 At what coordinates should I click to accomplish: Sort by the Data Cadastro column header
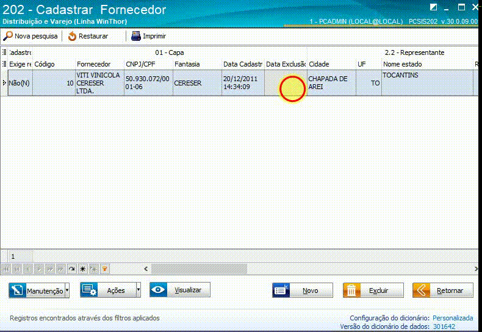[x=243, y=64]
